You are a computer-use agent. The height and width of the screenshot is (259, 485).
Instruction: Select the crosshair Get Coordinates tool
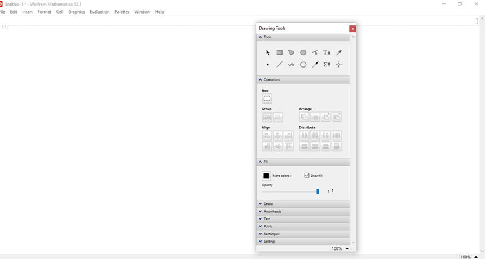pyautogui.click(x=339, y=65)
